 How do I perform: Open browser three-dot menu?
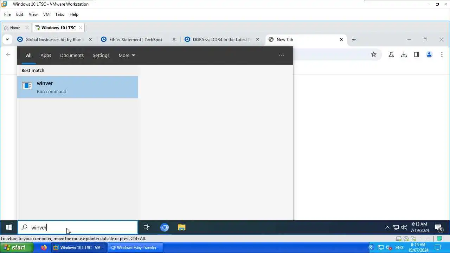[x=442, y=54]
